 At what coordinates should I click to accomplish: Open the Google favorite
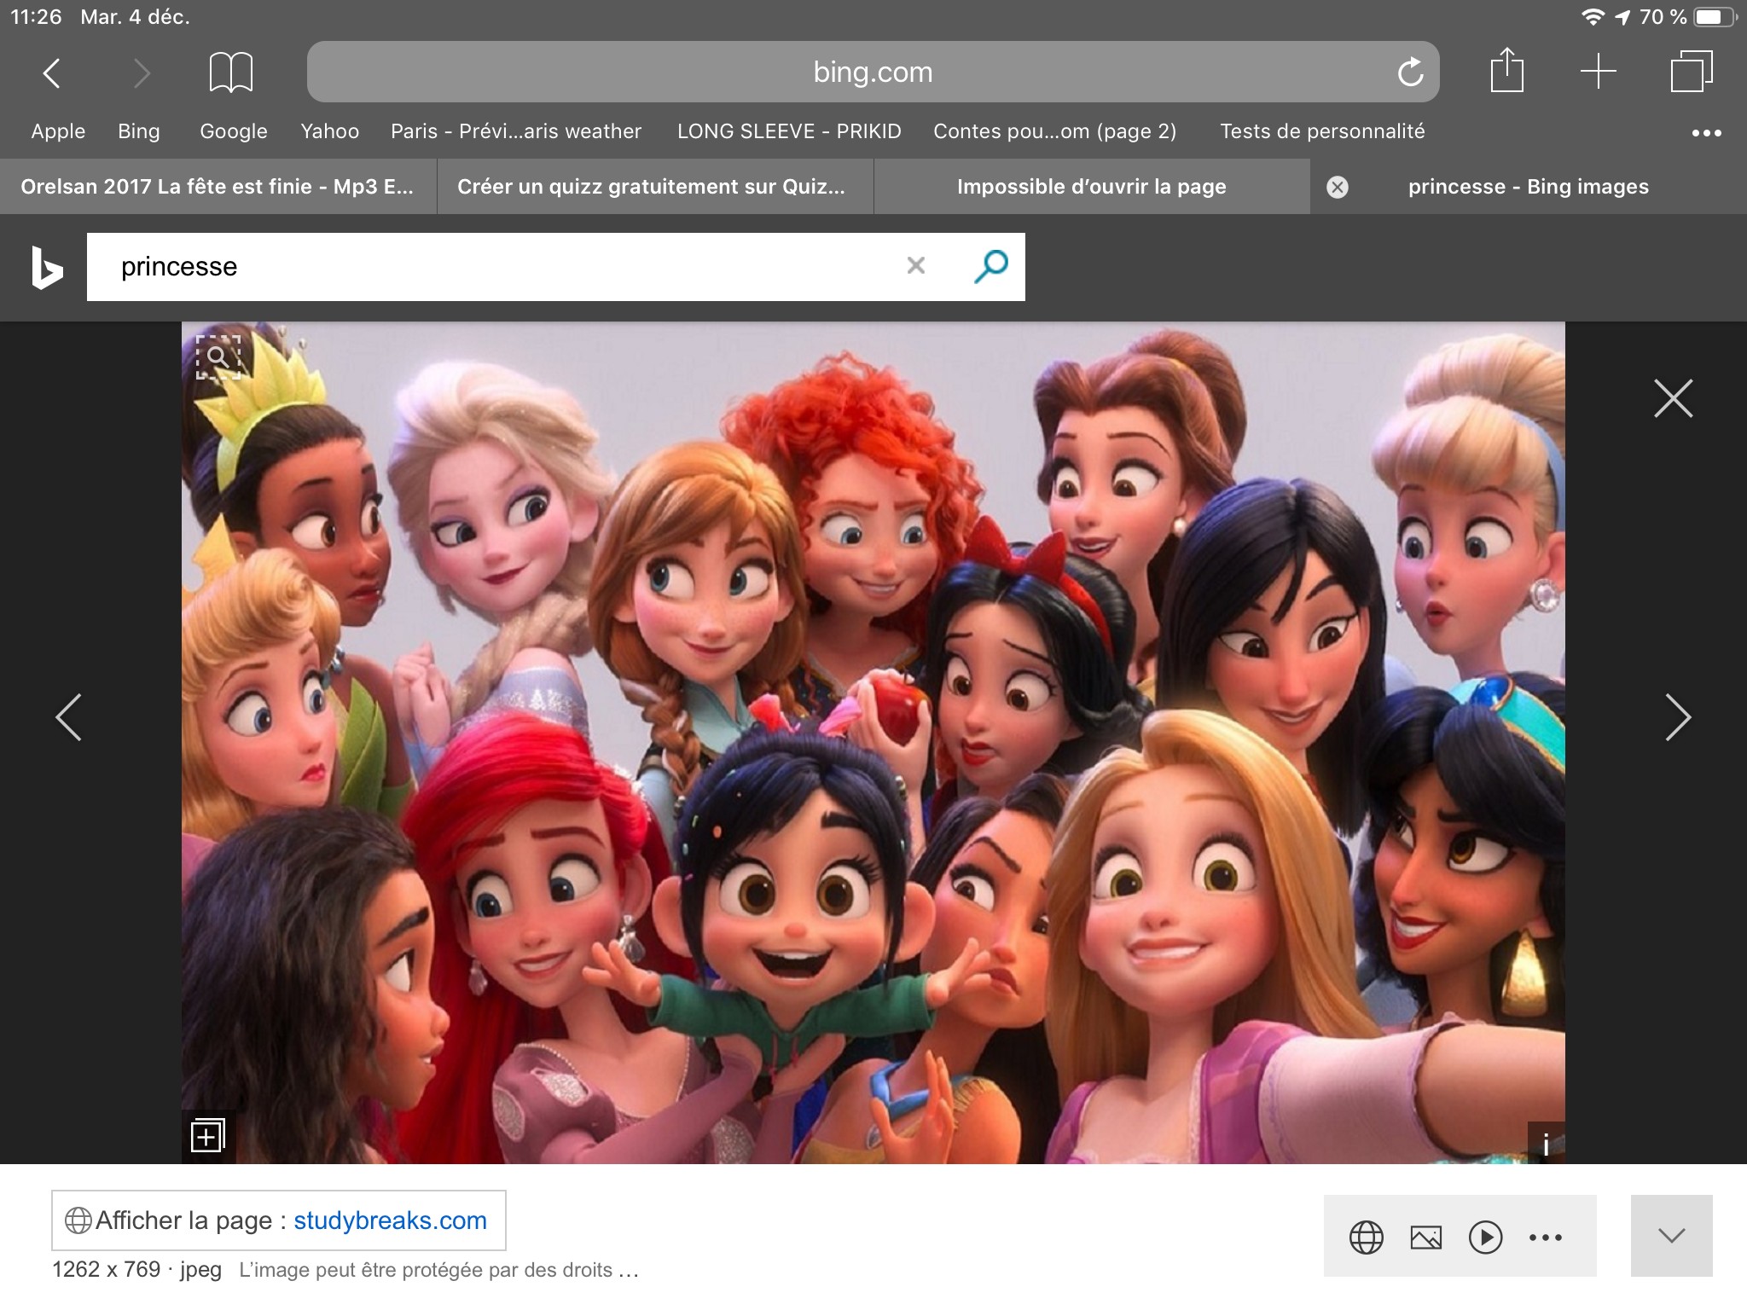pyautogui.click(x=234, y=131)
